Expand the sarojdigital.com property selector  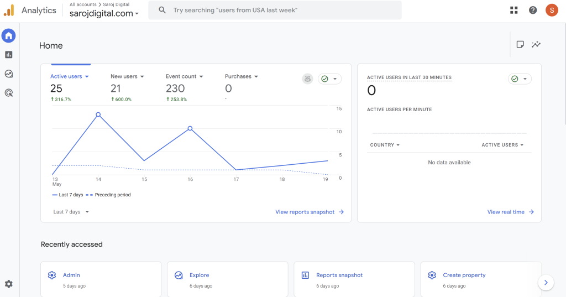tap(104, 13)
